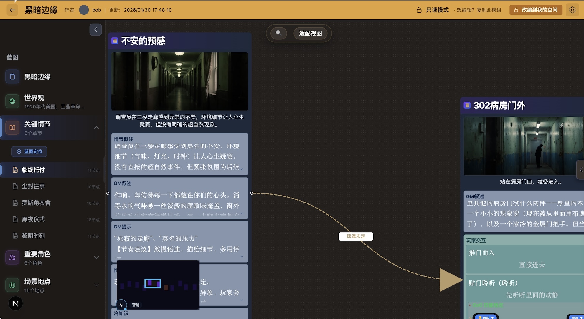584x319 pixels.
Task: Toggle the 只读模式 lock indicator
Action: [x=419, y=10]
